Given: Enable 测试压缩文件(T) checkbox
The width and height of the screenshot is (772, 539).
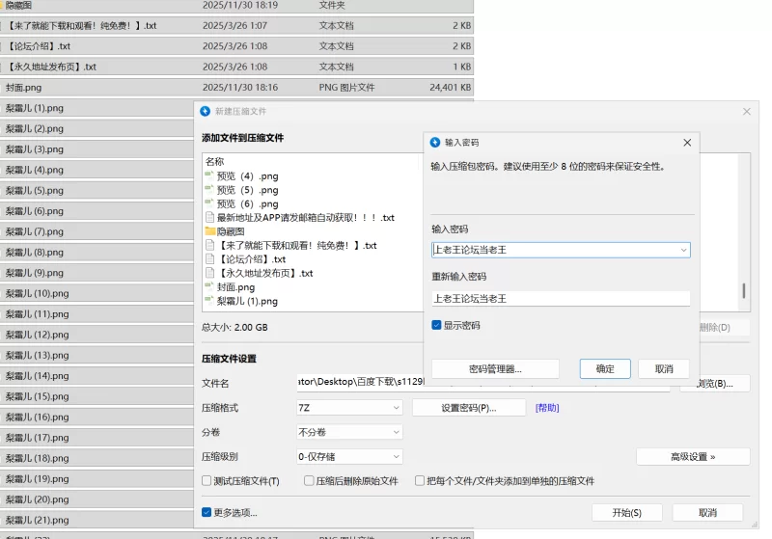Looking at the screenshot, I should [x=207, y=480].
